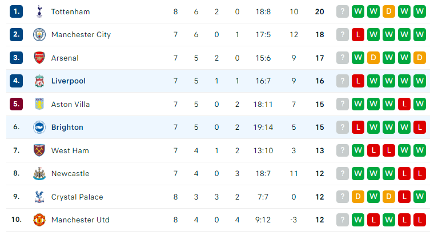The image size is (430, 235).
Task: Click Tottenham's upcoming match question badge
Action: pos(343,11)
